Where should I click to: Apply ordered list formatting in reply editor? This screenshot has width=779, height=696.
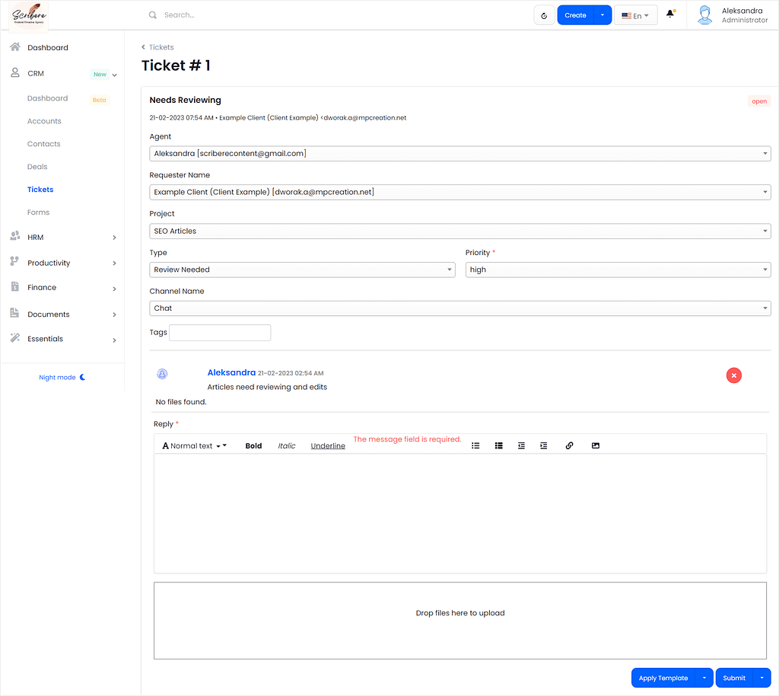point(499,445)
